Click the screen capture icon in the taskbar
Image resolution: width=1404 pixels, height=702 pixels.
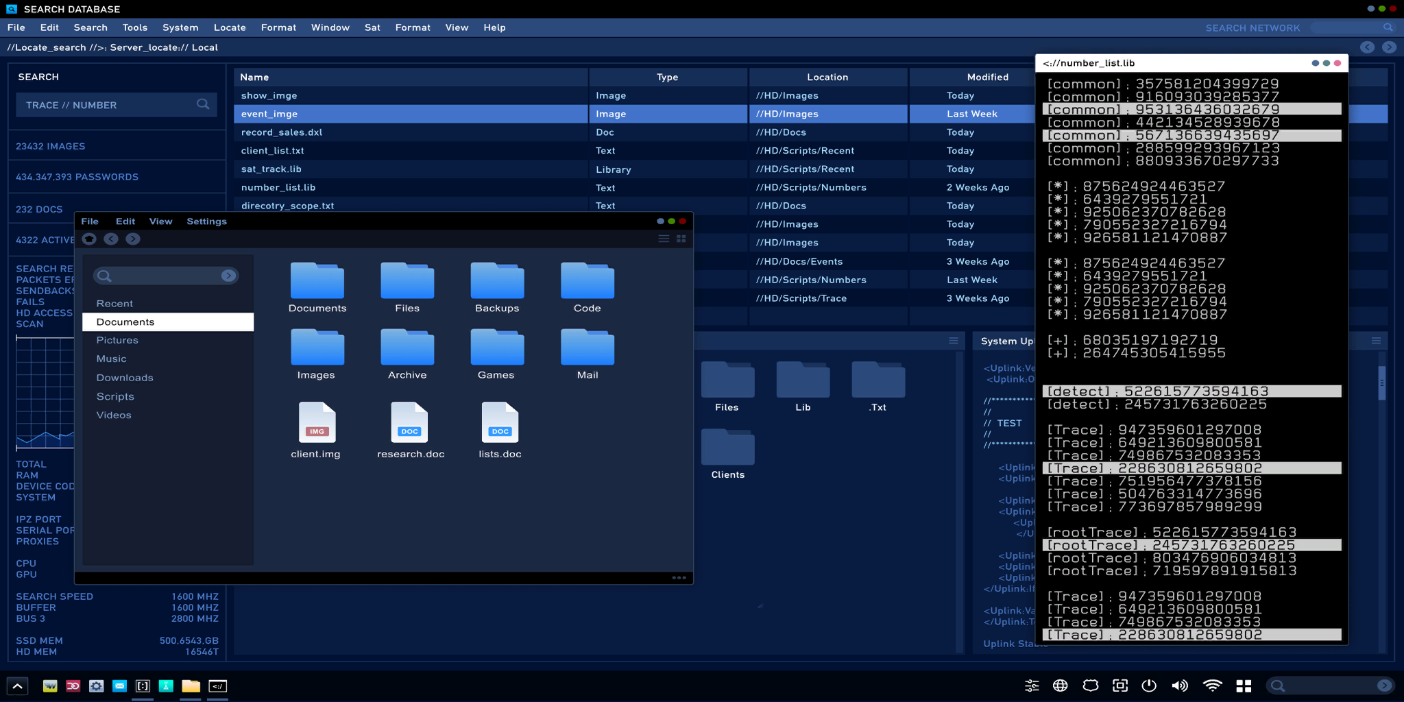(1120, 686)
